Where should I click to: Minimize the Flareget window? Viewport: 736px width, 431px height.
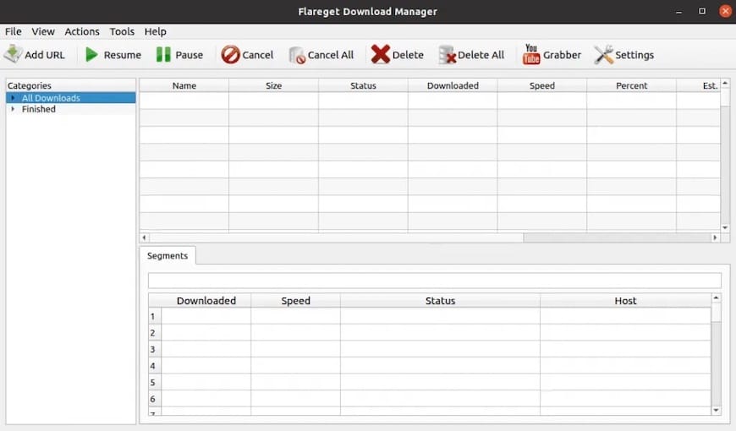point(678,11)
